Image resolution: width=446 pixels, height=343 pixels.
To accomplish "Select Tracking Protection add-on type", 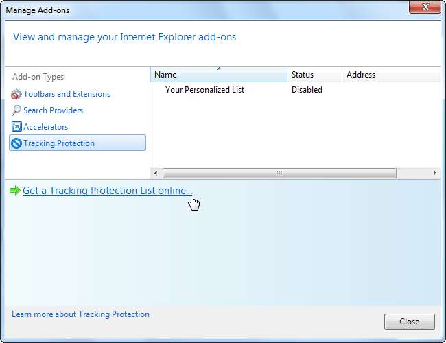I will point(78,143).
